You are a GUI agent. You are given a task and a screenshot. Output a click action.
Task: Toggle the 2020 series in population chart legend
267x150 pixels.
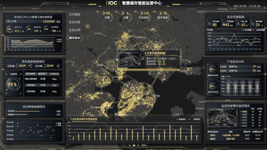coord(59,40)
